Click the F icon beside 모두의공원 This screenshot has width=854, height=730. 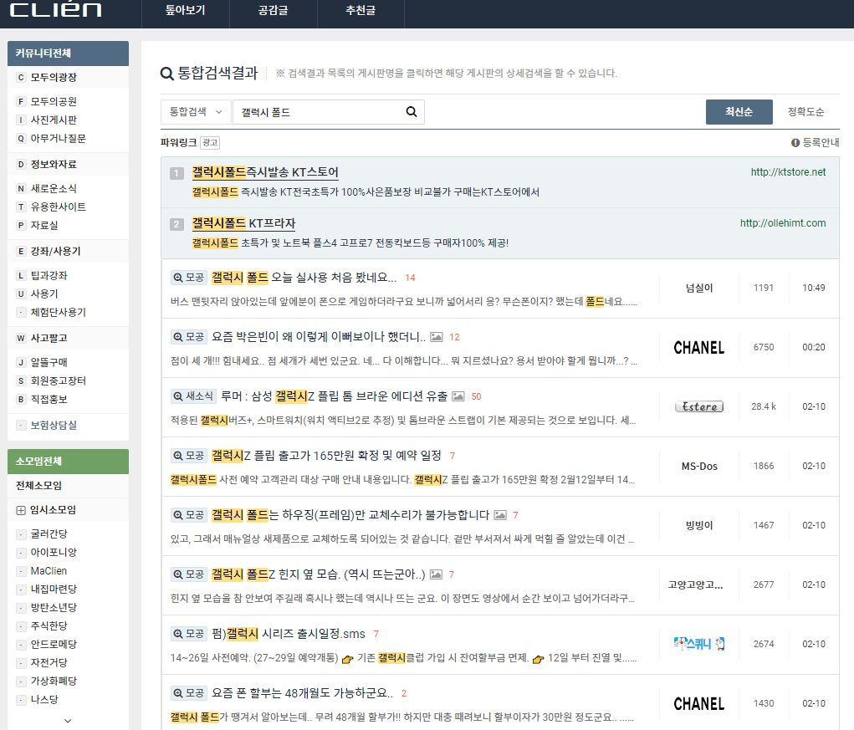point(21,101)
